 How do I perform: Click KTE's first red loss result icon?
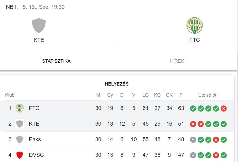193,124
